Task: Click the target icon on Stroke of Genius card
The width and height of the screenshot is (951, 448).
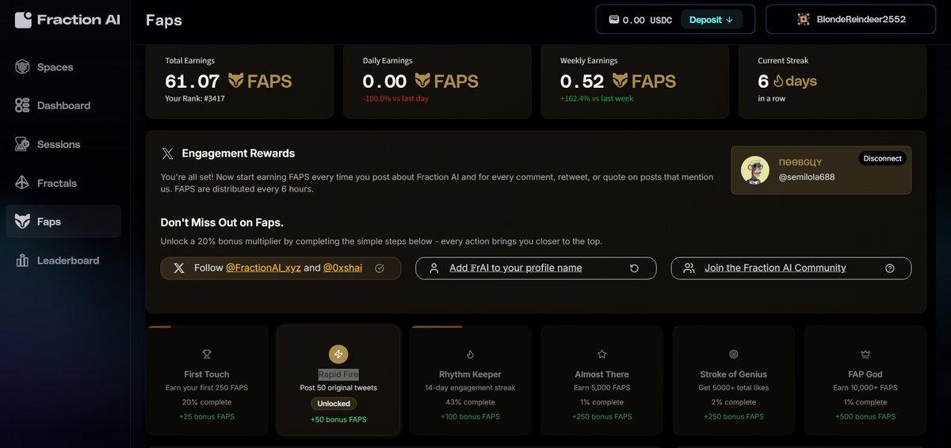Action: [733, 354]
